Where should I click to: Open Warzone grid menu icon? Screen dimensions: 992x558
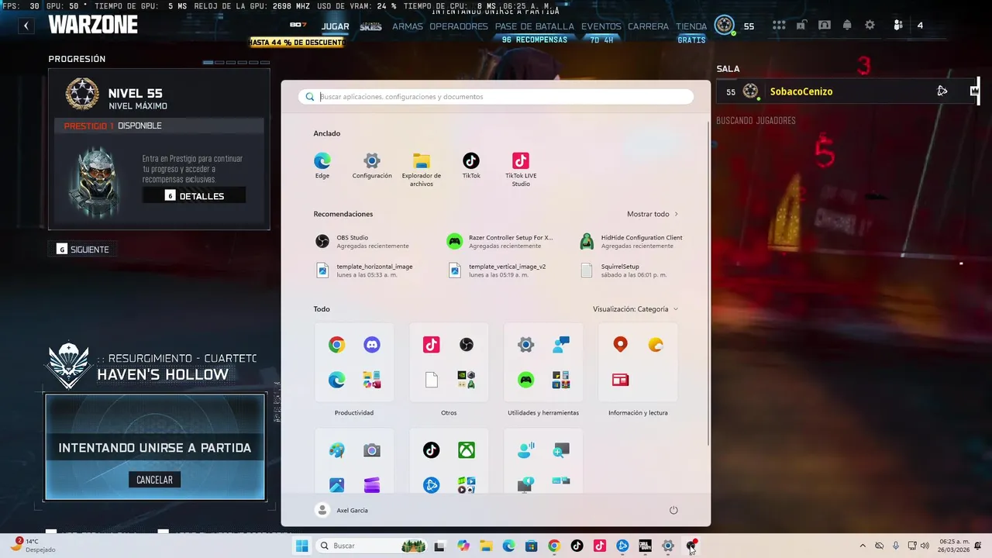tap(779, 26)
